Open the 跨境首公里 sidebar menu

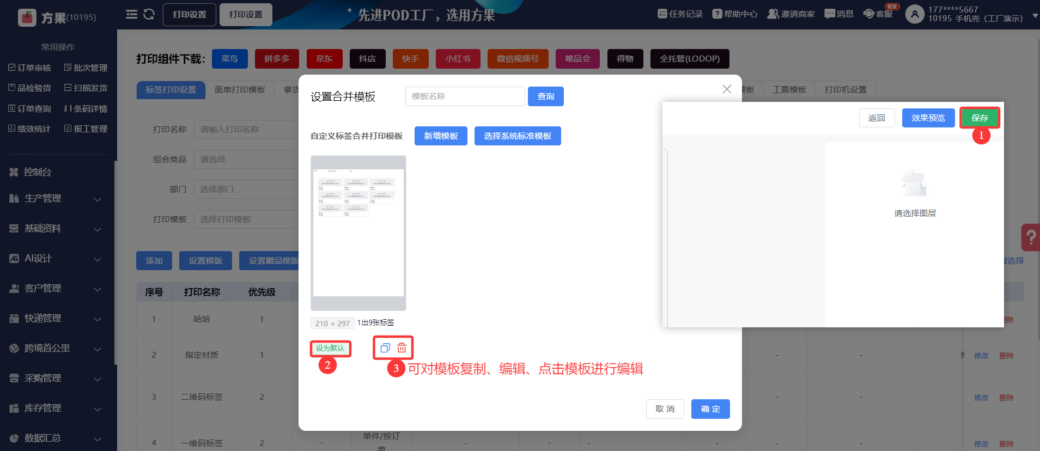pos(57,348)
